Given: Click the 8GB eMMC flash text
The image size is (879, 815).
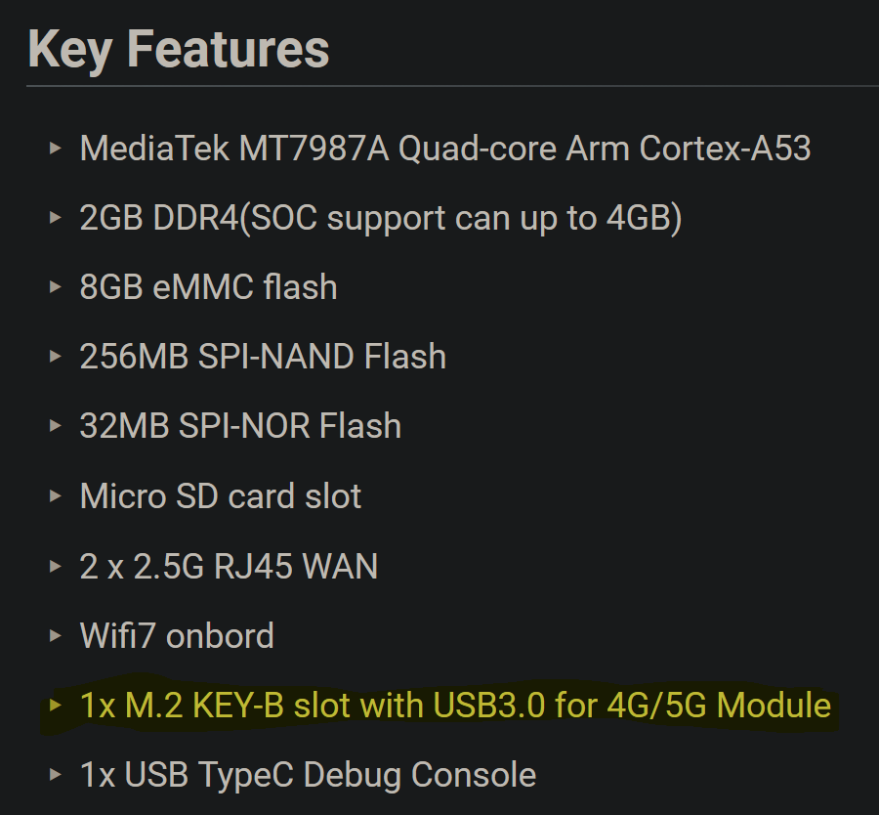Looking at the screenshot, I should 208,287.
